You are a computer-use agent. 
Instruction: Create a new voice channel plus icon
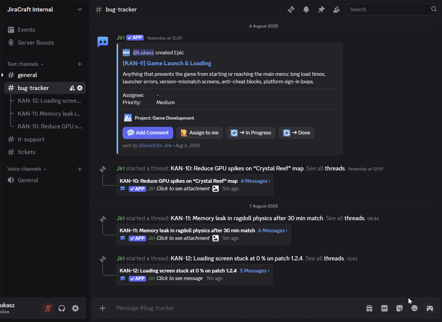point(80,169)
